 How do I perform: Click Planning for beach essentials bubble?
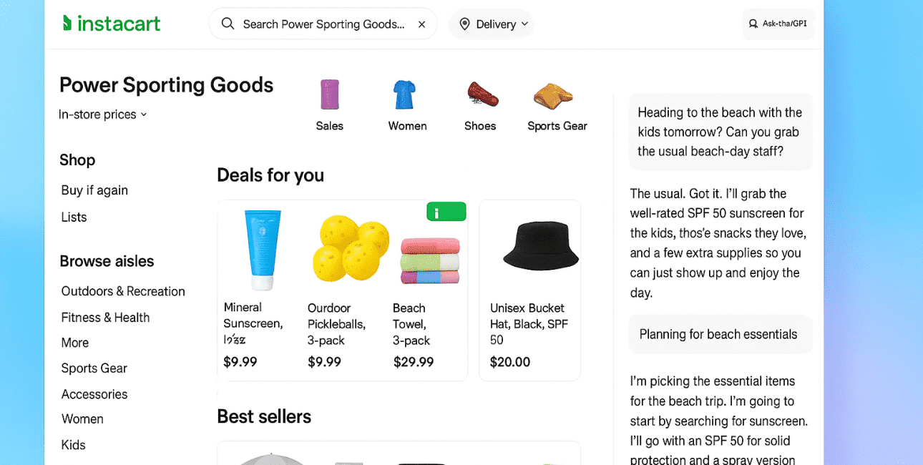click(718, 334)
